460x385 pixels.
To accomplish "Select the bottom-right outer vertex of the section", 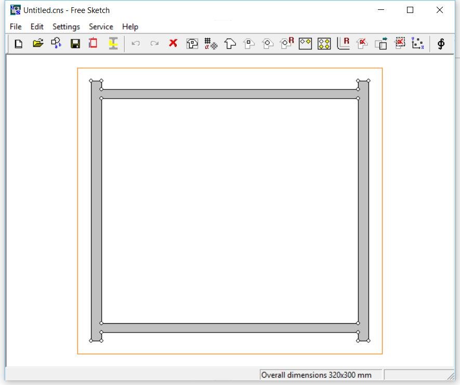I will click(369, 341).
